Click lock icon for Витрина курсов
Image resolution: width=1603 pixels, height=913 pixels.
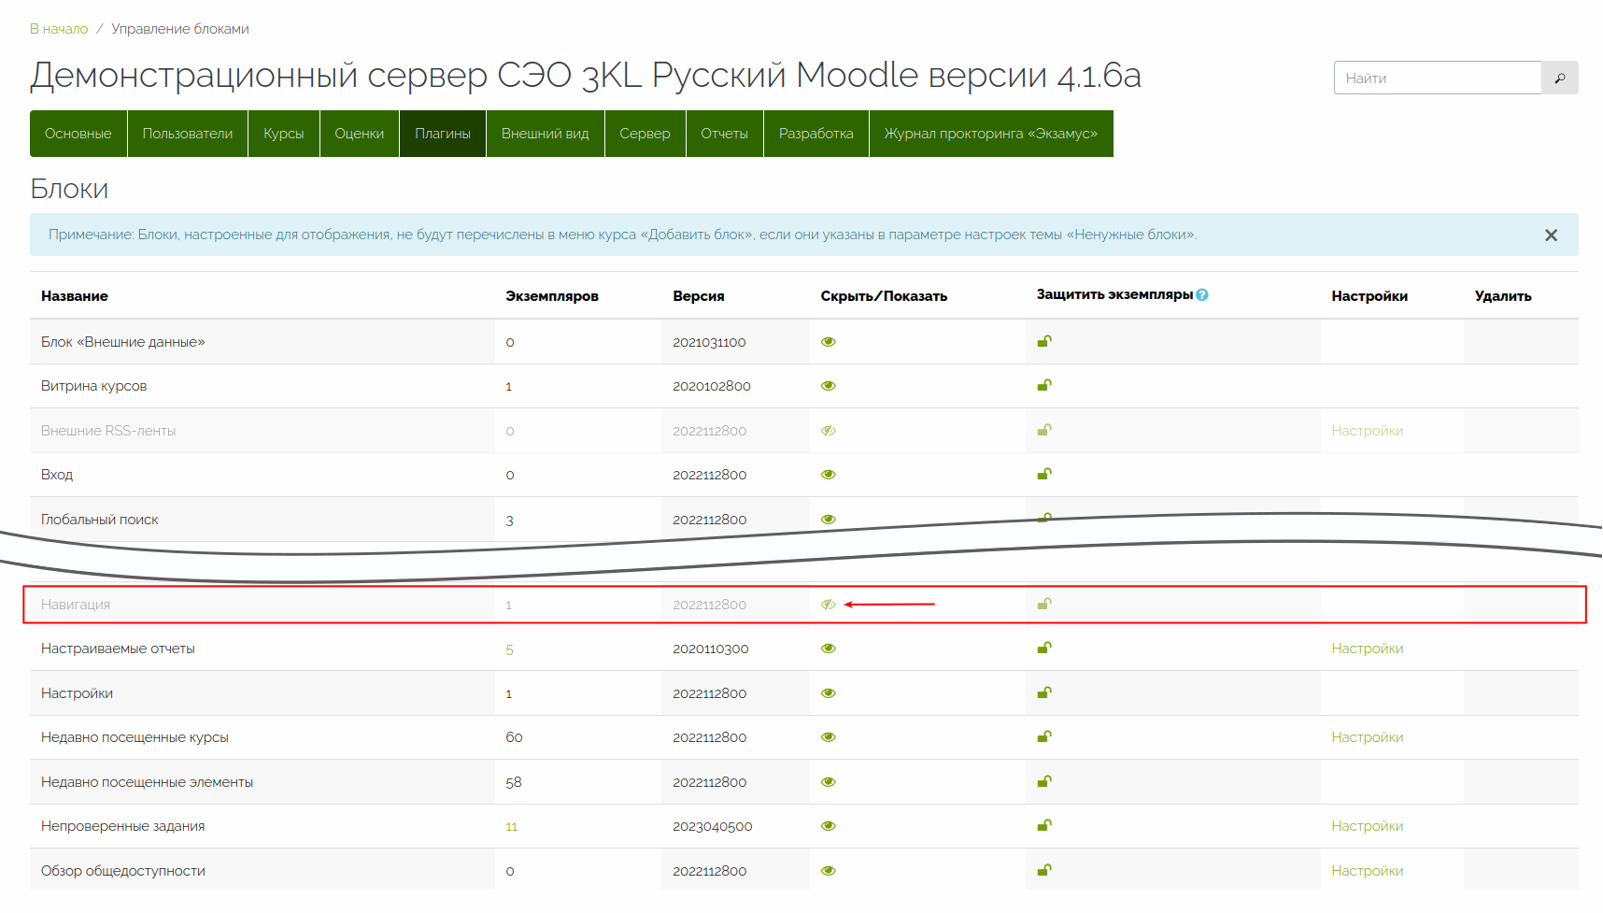tap(1044, 385)
